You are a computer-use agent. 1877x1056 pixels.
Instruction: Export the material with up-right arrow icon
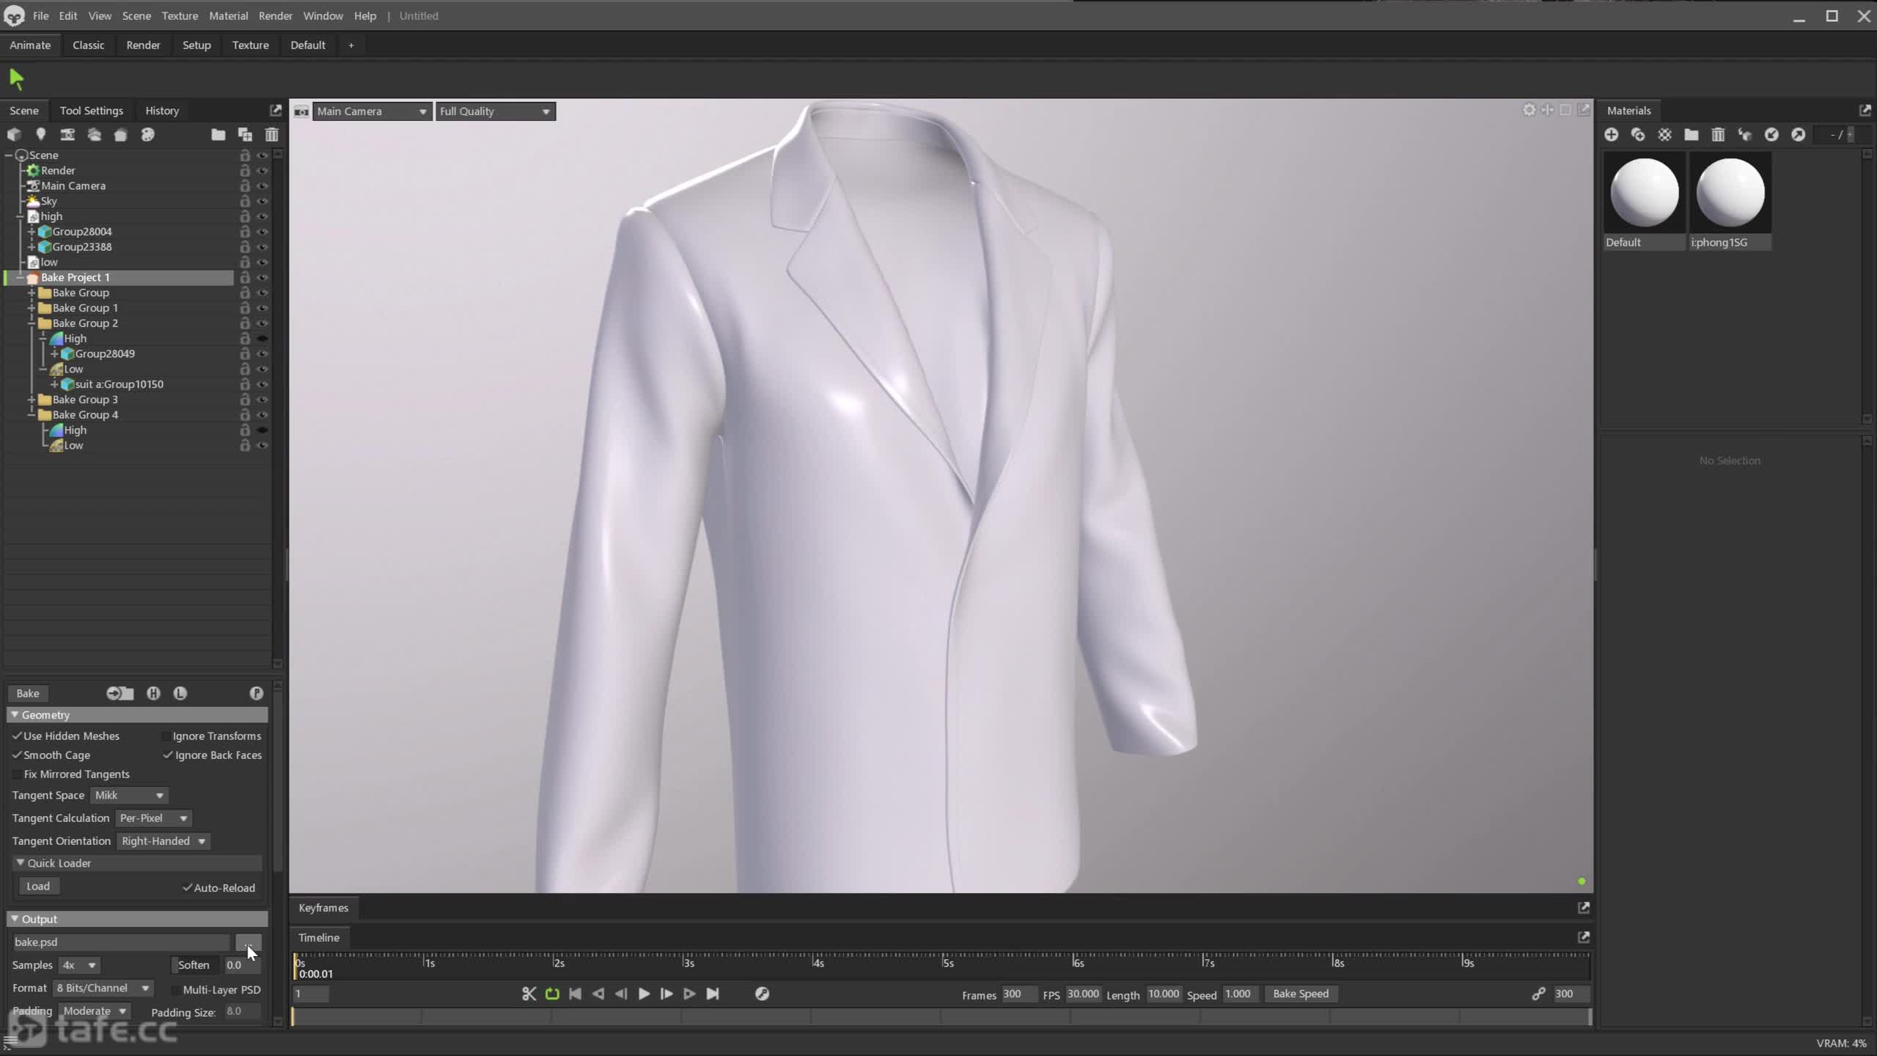pos(1798,134)
